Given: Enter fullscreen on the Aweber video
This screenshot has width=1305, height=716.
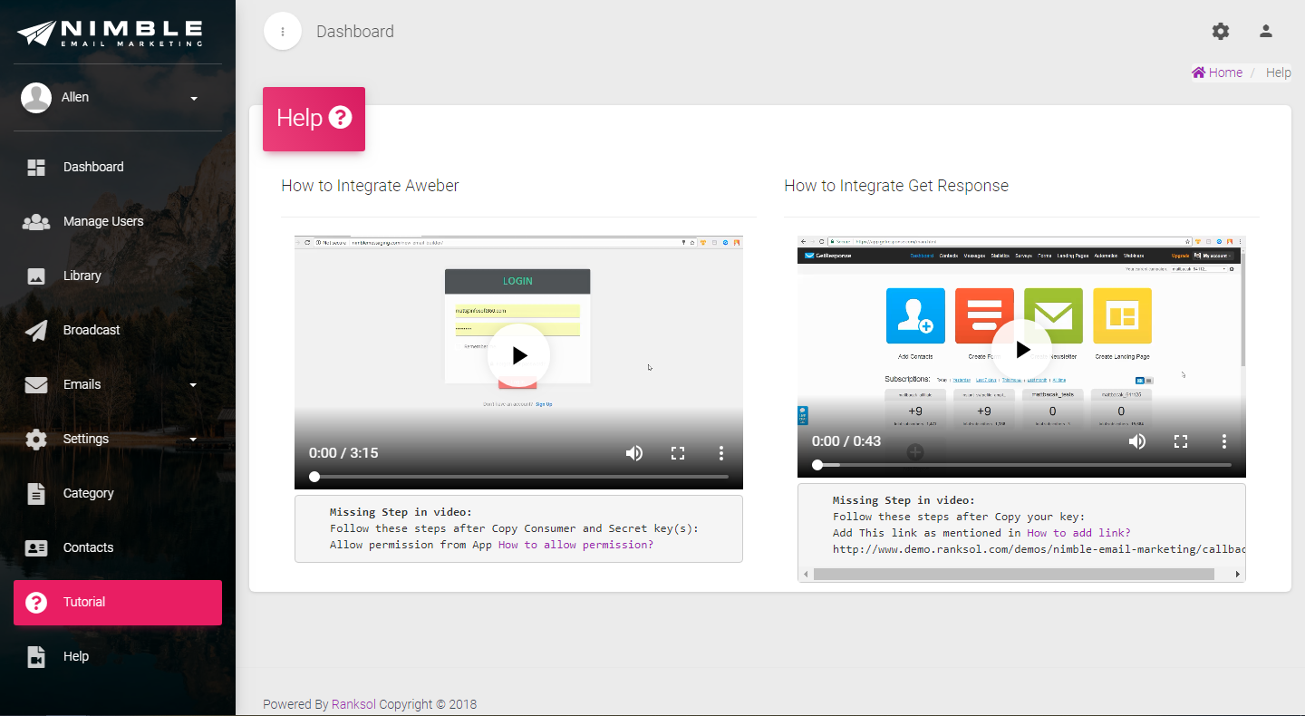Looking at the screenshot, I should pos(678,453).
